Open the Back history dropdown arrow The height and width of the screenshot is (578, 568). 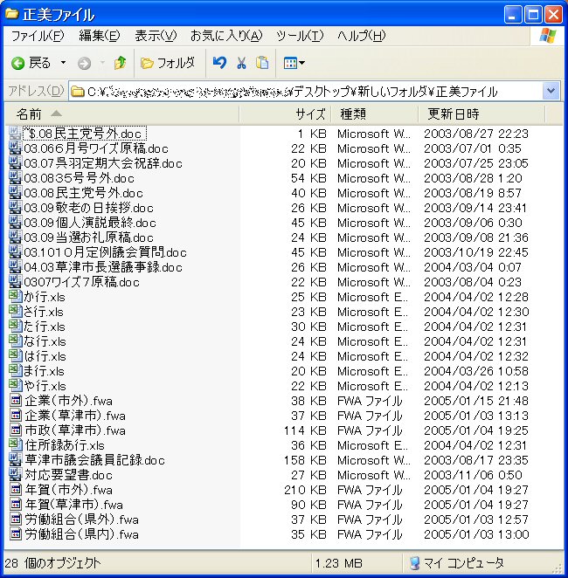(x=63, y=63)
